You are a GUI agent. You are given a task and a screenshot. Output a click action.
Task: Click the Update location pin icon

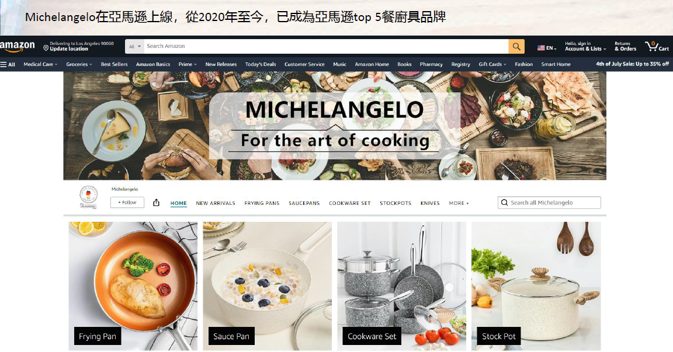46,48
